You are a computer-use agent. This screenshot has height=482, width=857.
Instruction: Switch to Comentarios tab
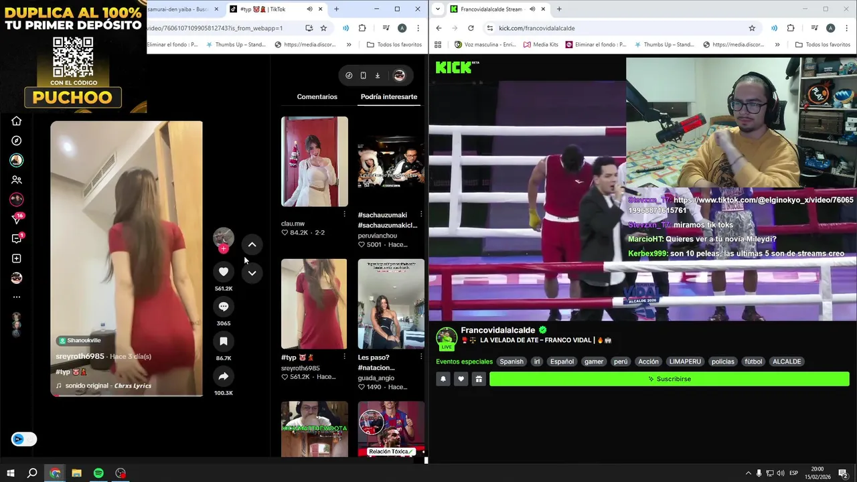[317, 96]
